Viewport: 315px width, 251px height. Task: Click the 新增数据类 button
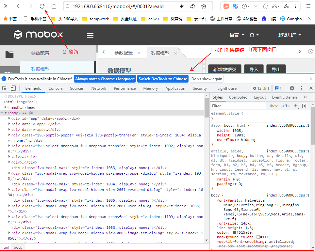224,70
